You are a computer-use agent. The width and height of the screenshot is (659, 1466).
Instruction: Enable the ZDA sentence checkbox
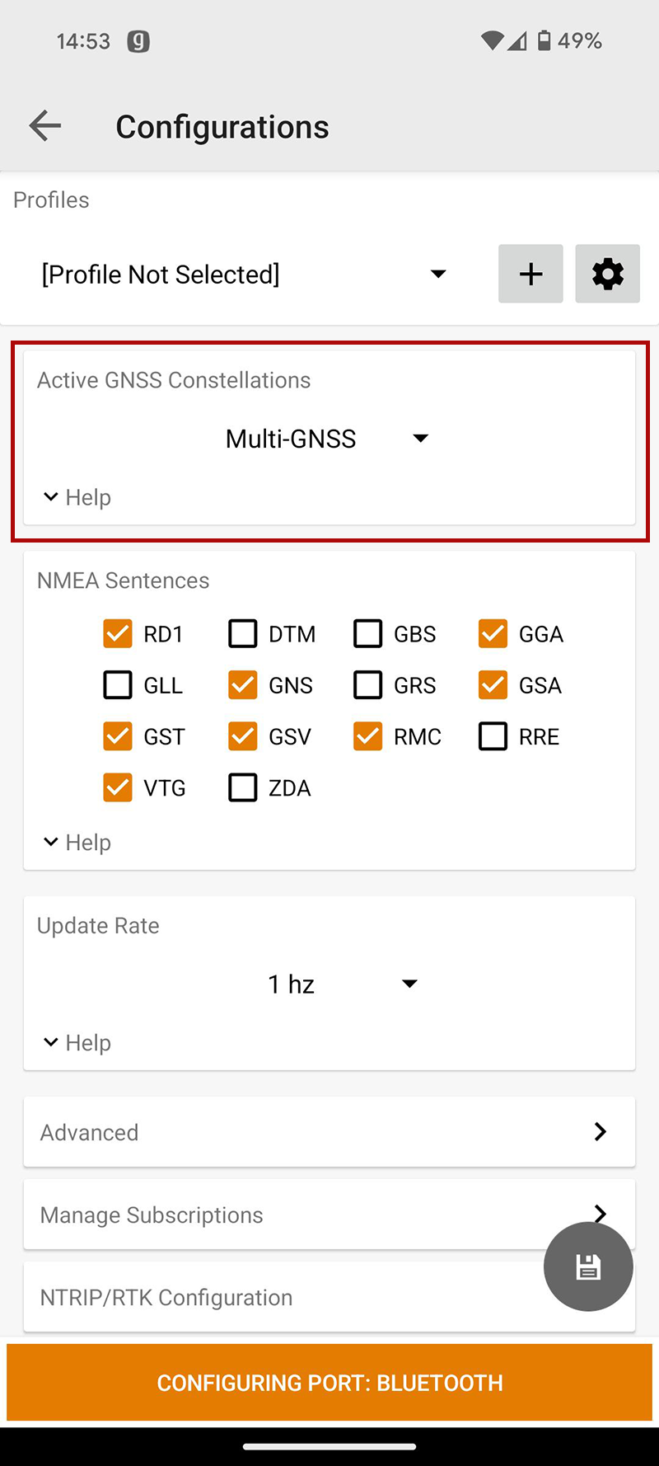(243, 787)
